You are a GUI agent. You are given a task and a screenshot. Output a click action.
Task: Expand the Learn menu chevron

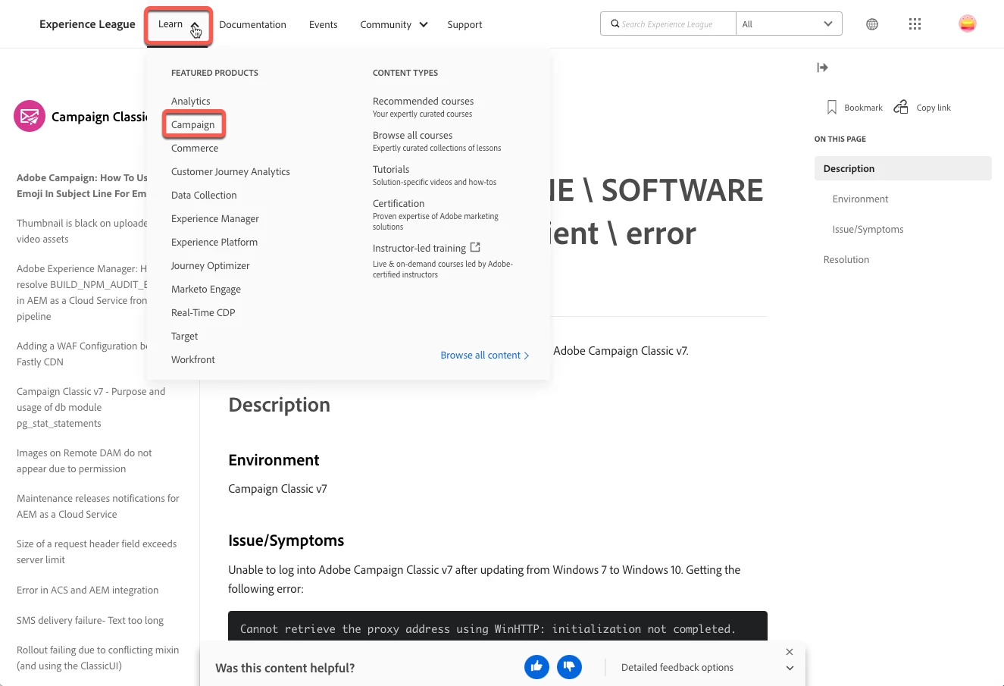pyautogui.click(x=195, y=25)
